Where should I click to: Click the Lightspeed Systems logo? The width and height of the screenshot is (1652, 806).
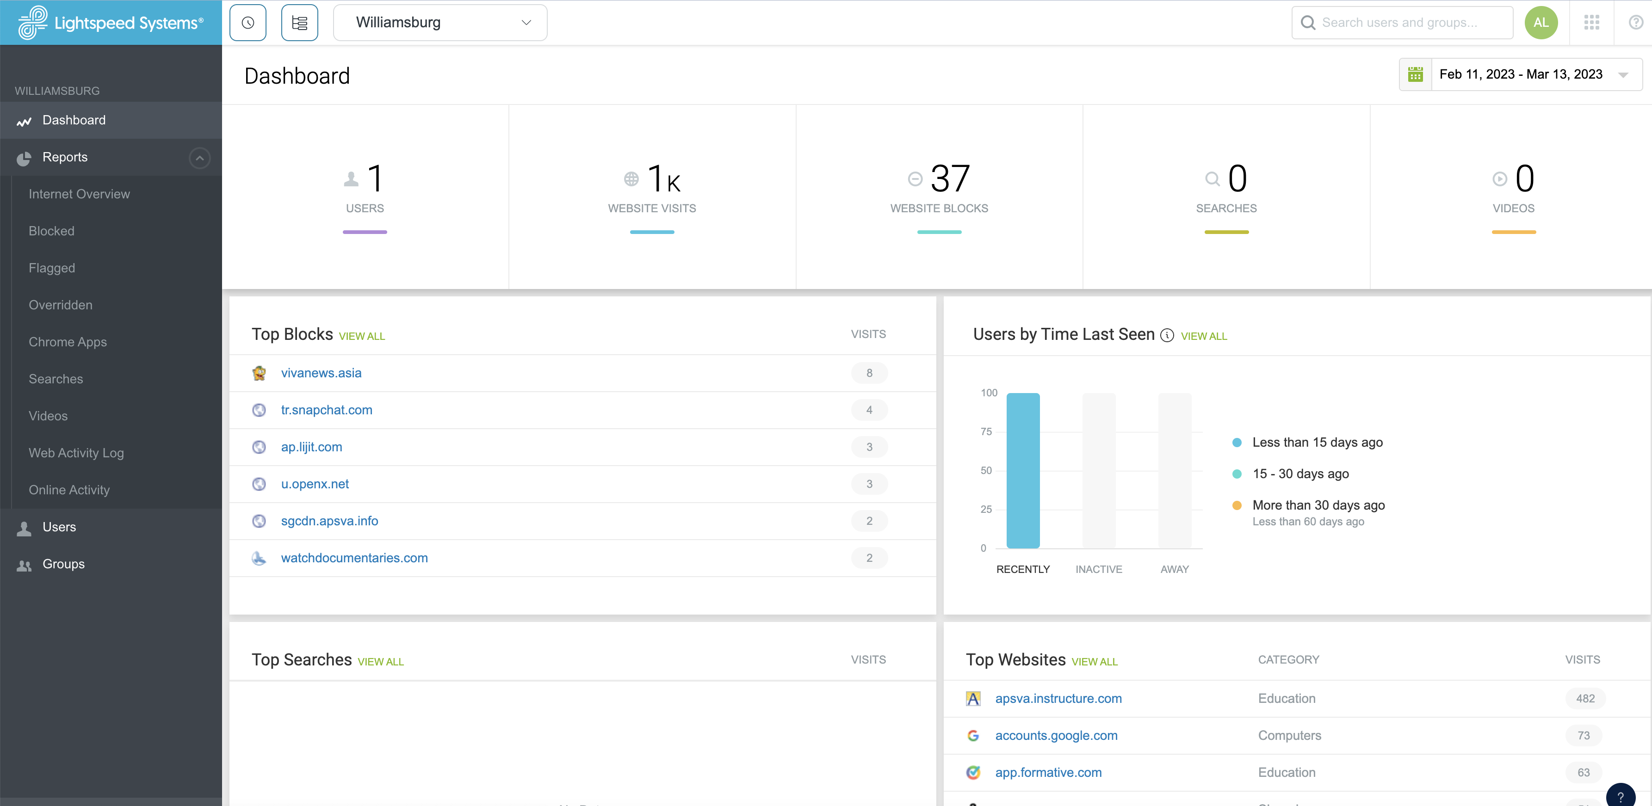point(110,22)
